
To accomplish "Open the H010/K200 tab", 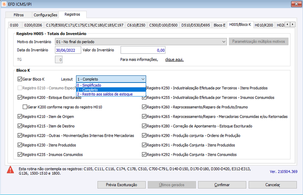I will pyautogui.click(x=264, y=25).
